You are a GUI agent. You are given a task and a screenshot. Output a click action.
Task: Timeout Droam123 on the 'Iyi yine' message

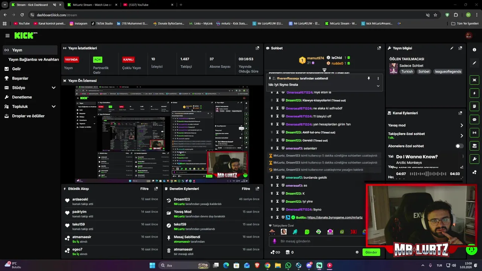(278, 201)
